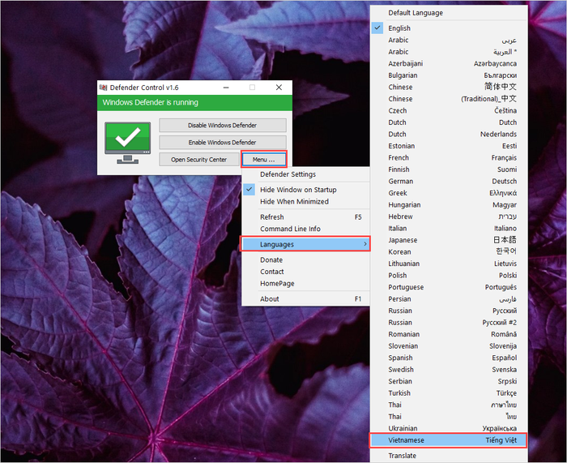Close the Defender Control window
This screenshot has width=567, height=463.
(x=279, y=88)
